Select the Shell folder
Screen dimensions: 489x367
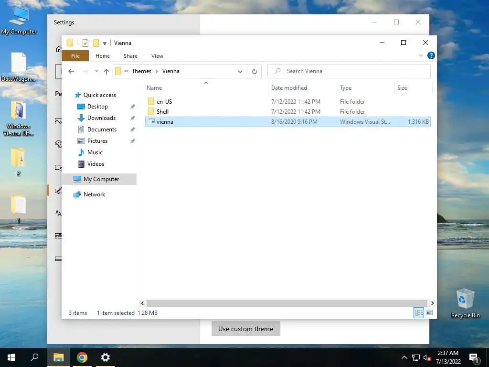(287, 112)
